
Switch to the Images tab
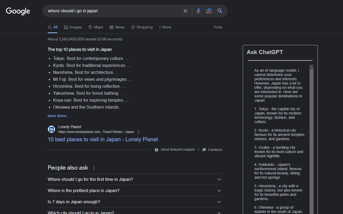click(73, 27)
